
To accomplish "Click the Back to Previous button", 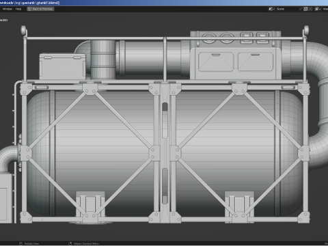I will 40,9.
